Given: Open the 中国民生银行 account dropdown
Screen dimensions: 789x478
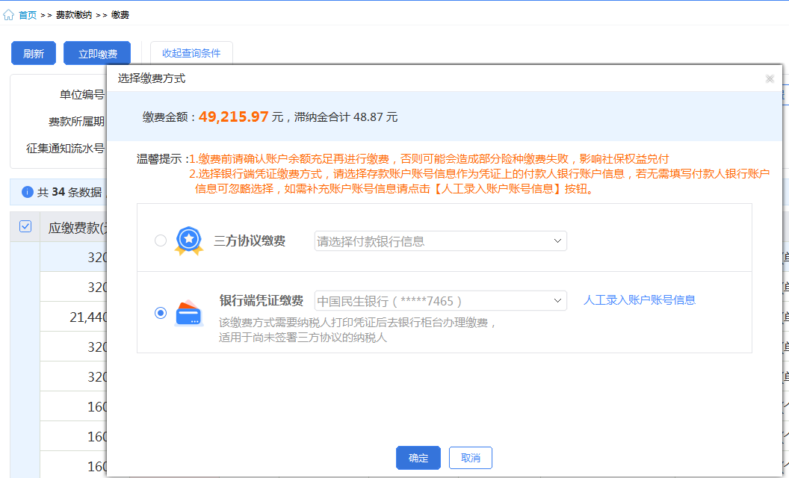Looking at the screenshot, I should pos(440,301).
